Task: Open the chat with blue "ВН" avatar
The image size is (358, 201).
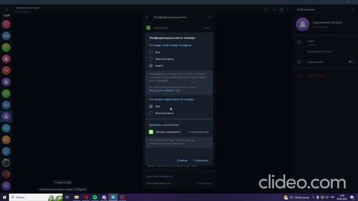Action: pyautogui.click(x=6, y=105)
